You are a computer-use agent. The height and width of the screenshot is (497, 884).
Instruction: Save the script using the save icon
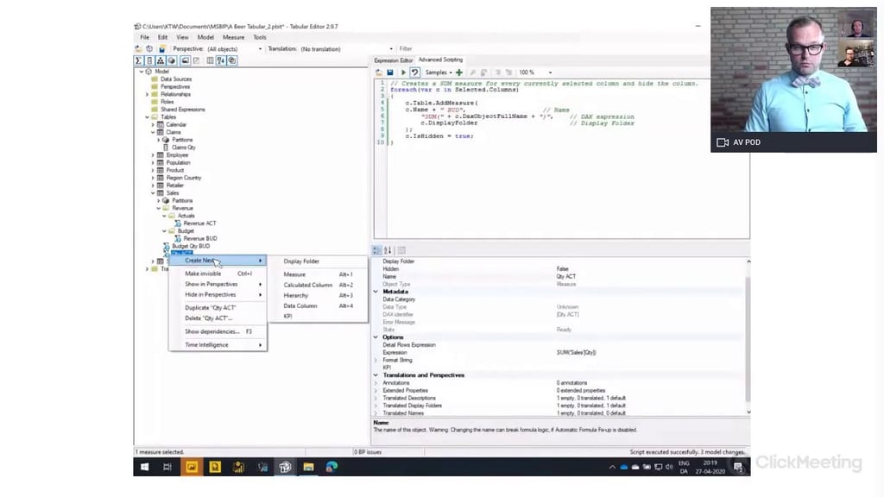(x=390, y=72)
